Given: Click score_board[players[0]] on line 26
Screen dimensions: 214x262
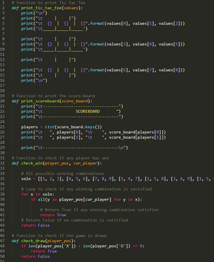Looking at the screenshot, I should (x=136, y=132).
